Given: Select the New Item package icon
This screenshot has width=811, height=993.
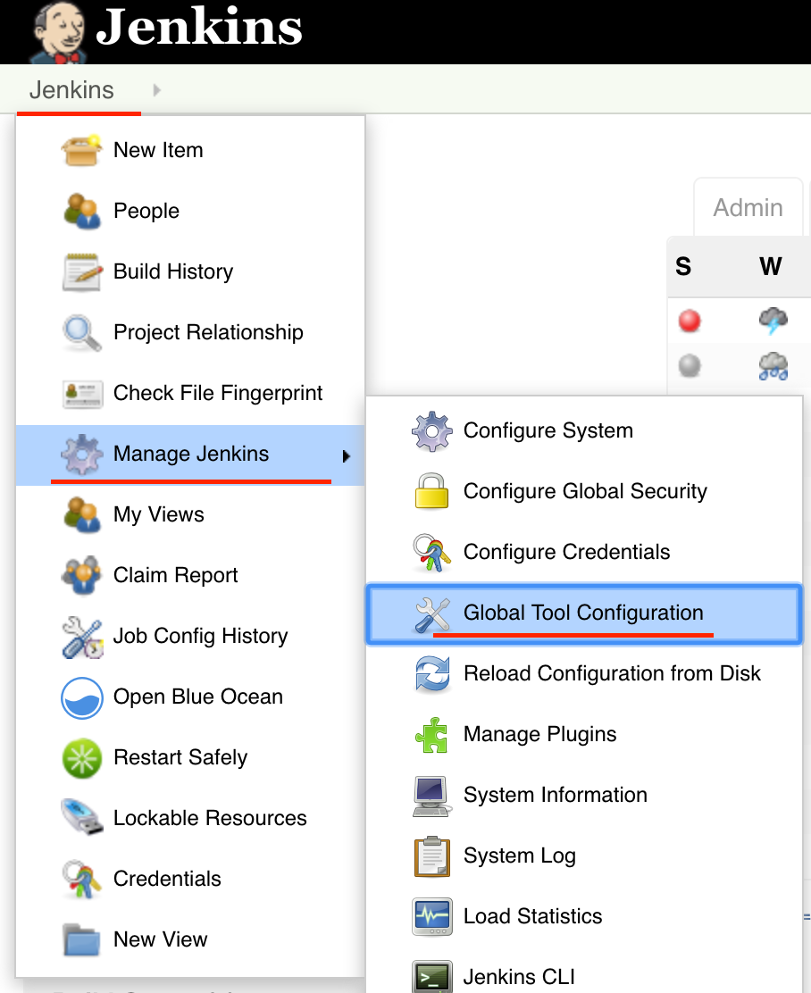Looking at the screenshot, I should pyautogui.click(x=82, y=150).
